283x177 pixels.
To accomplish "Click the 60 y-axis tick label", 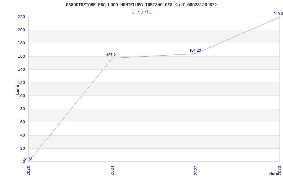I will click(x=22, y=122).
